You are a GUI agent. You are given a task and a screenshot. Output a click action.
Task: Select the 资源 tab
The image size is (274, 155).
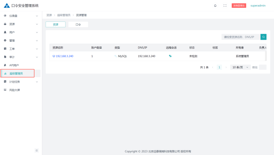[56, 24]
